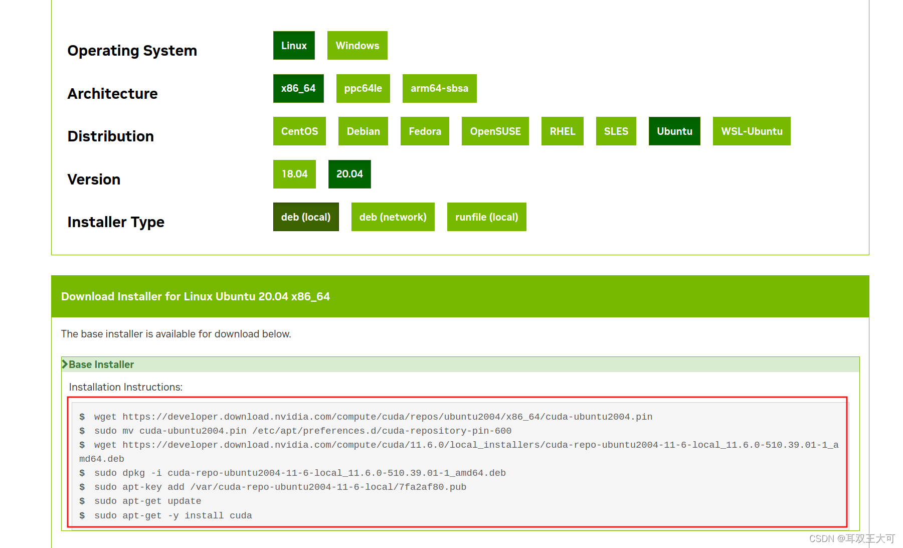Click the Ubuntu distribution button
903x548 pixels.
coord(674,131)
